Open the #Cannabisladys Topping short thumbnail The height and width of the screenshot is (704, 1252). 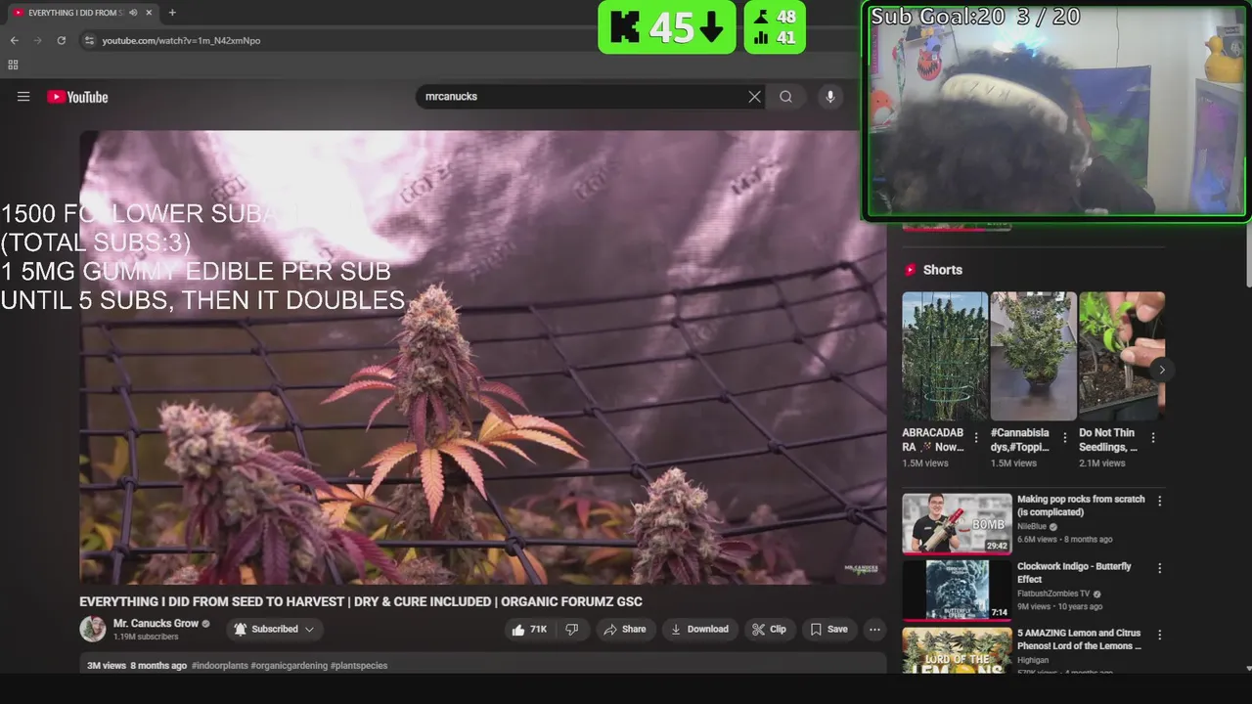(x=1034, y=356)
